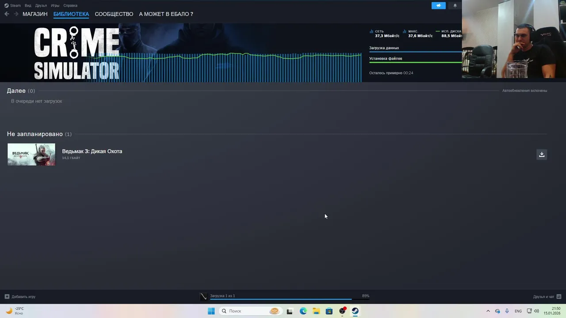Viewport: 566px width, 318px height.
Task: Show hidden tray icons chevron
Action: pos(488,311)
